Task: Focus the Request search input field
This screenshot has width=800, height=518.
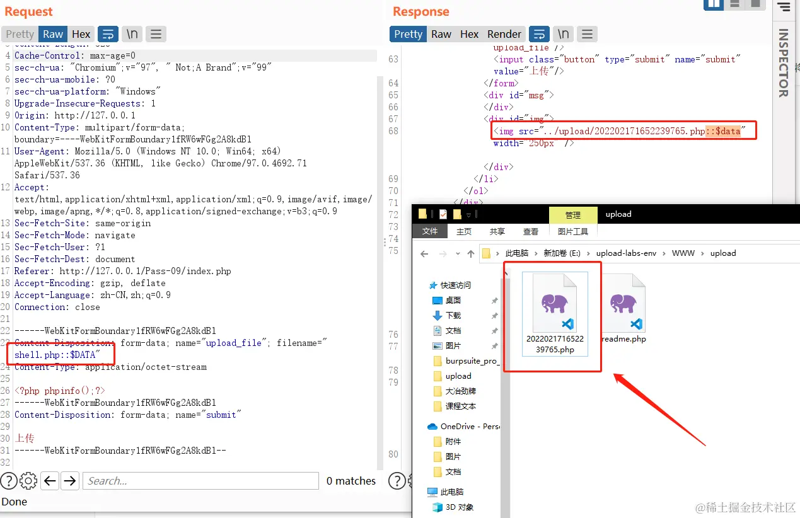Action: tap(200, 481)
